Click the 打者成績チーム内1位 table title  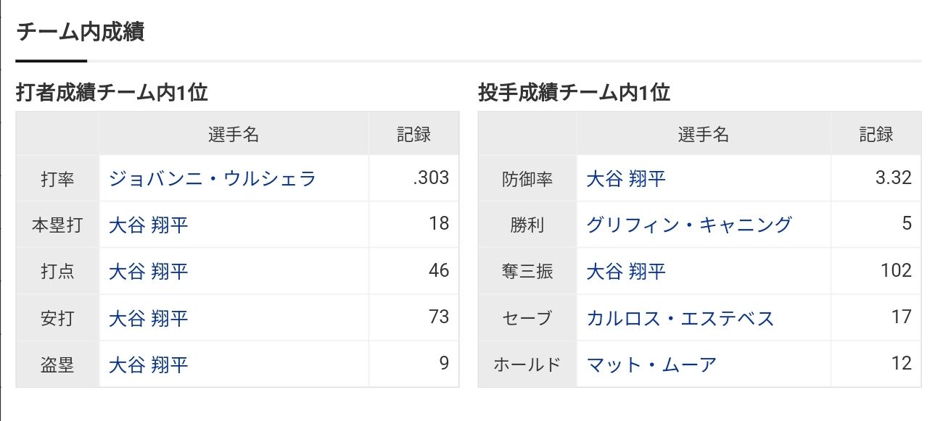pos(112,93)
